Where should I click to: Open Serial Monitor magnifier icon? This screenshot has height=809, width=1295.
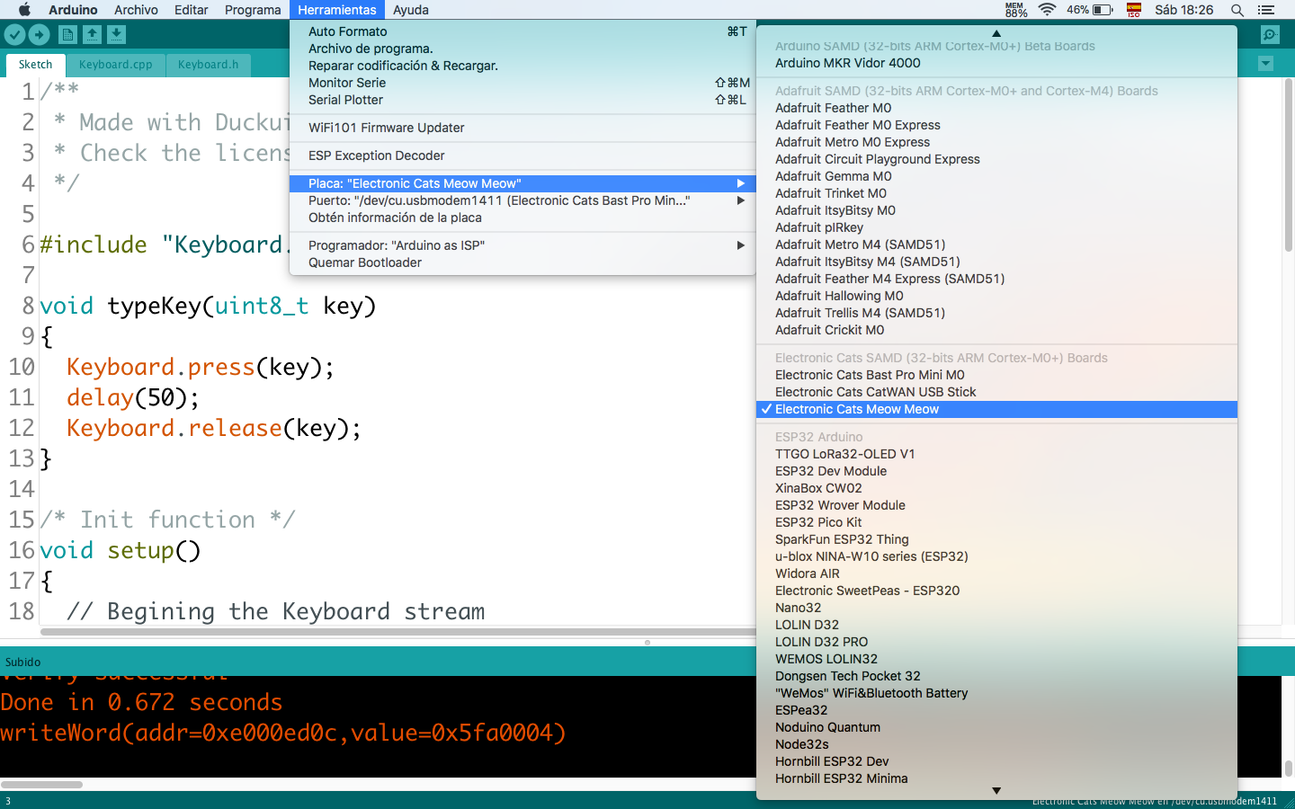(1270, 34)
